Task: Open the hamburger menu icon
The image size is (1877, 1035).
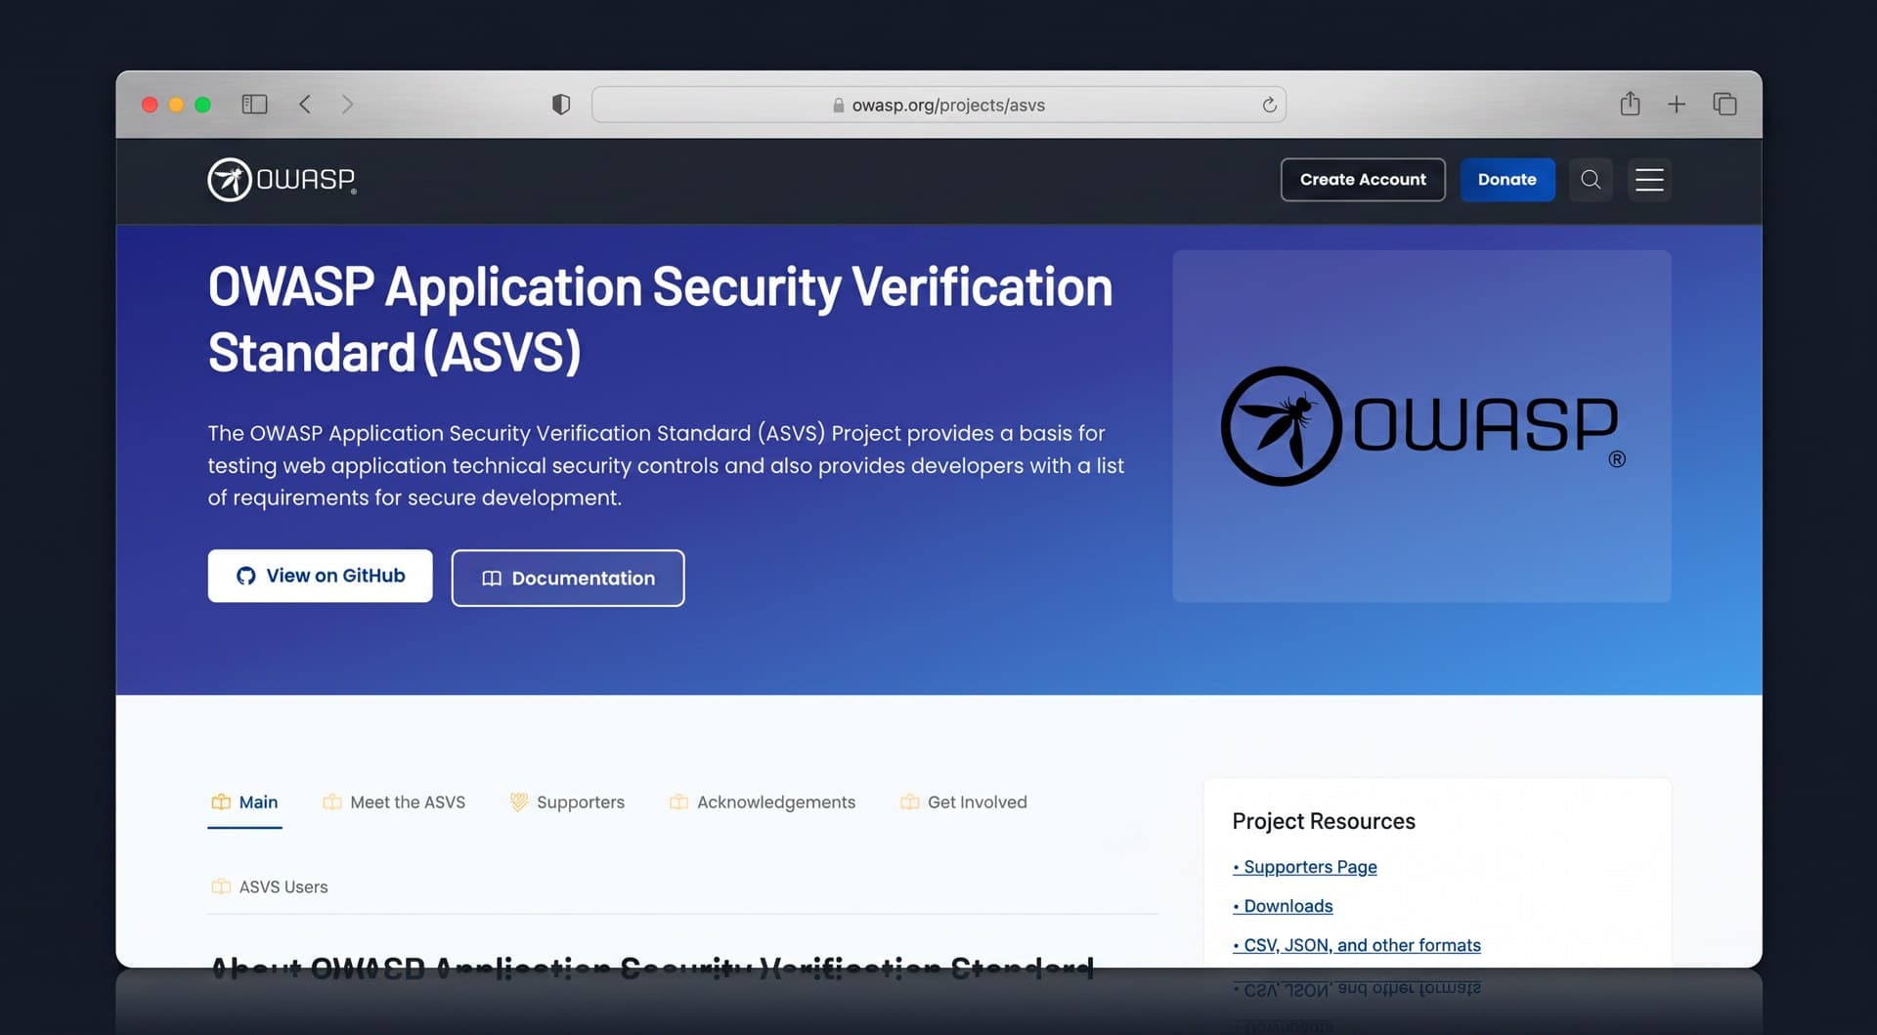Action: click(1649, 180)
